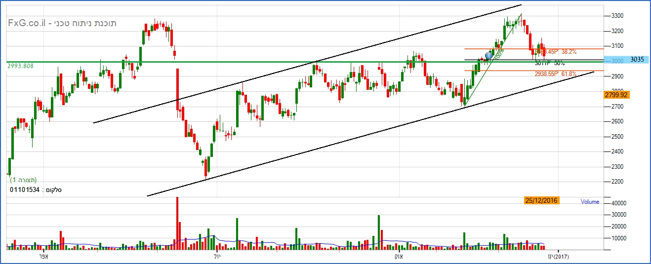Click the 3100 price axis value

click(618, 46)
